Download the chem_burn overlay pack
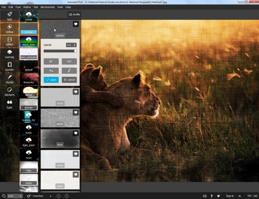This screenshot has width=259, height=199. click(x=29, y=41)
